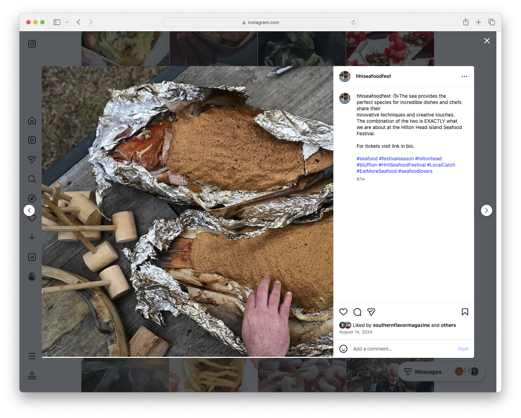Go back to previous post with left chevron
This screenshot has height=418, width=521.
click(x=29, y=210)
